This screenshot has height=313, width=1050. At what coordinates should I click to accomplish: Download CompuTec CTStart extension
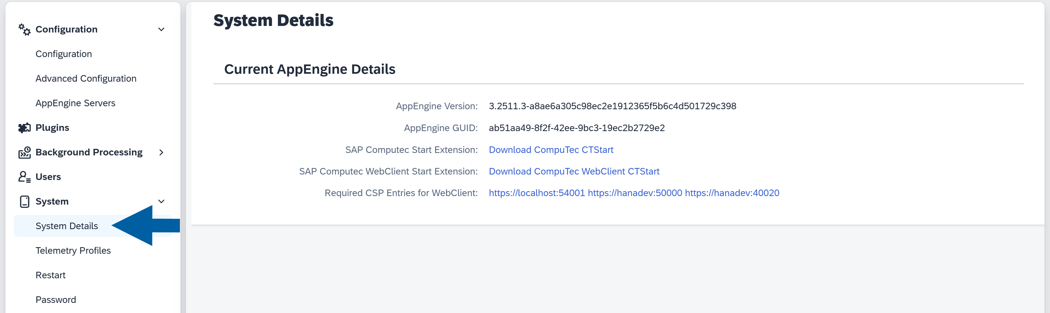(551, 149)
